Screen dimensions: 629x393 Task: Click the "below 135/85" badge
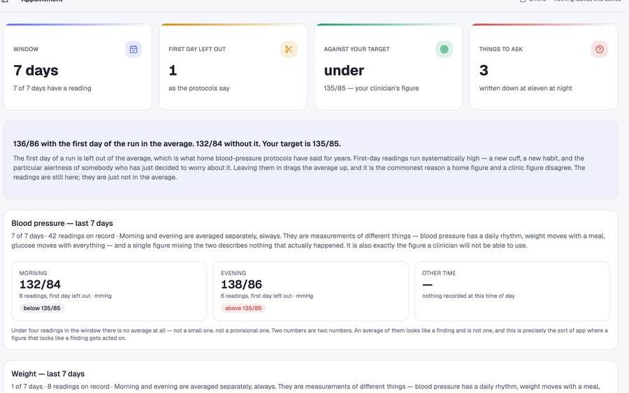pos(42,308)
